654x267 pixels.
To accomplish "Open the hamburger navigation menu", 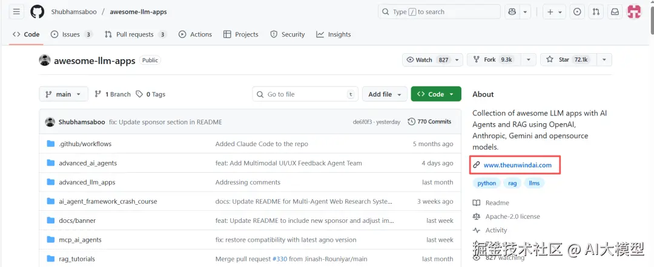I will point(16,11).
